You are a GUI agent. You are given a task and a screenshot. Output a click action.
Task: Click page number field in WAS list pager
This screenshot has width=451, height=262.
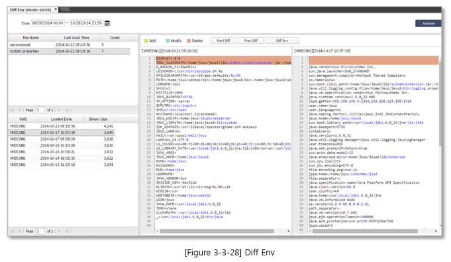coord(40,231)
